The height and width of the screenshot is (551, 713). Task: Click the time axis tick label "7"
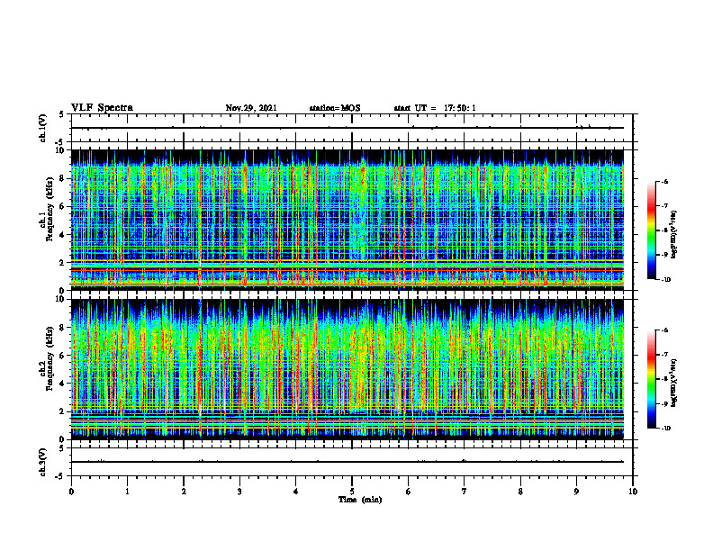point(465,492)
